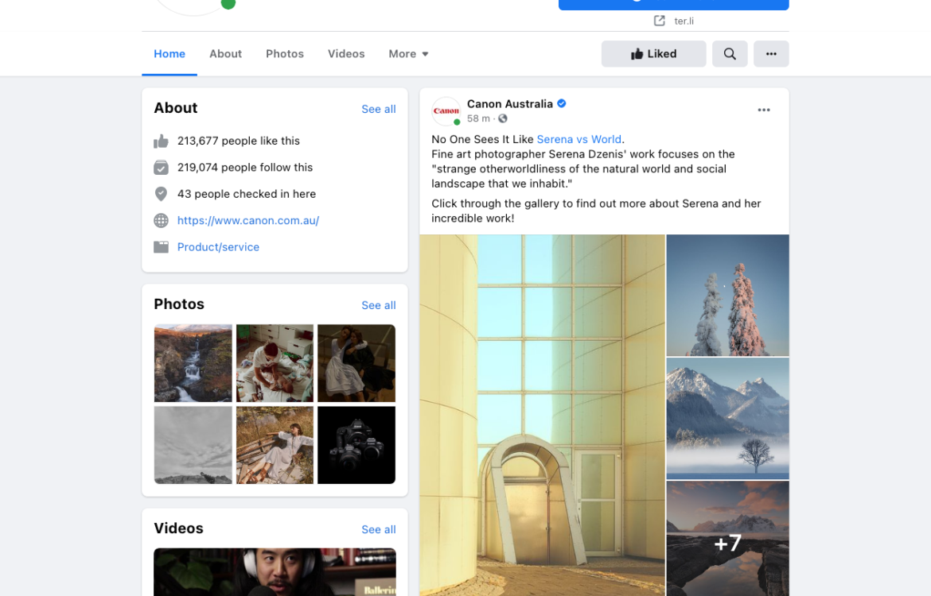Open the post's three-dot options menu
The height and width of the screenshot is (596, 931).
pos(763,110)
